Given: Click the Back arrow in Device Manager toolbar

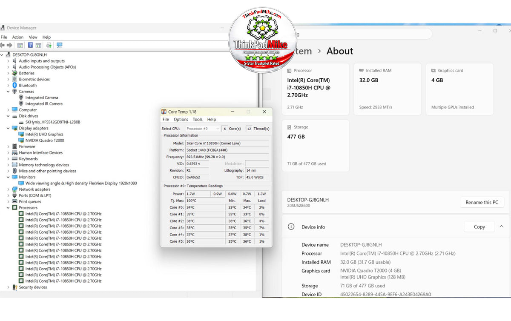Looking at the screenshot, I should click(x=3, y=45).
